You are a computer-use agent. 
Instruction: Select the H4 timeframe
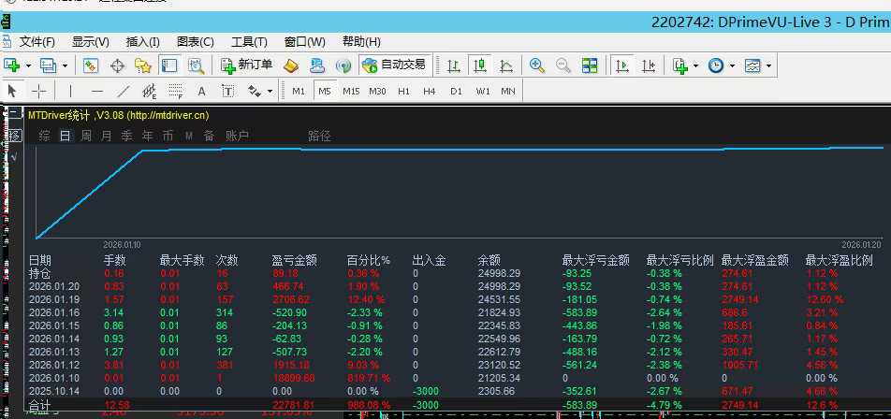(430, 91)
